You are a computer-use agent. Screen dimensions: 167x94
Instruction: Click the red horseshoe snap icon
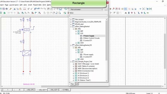pos(114,9)
